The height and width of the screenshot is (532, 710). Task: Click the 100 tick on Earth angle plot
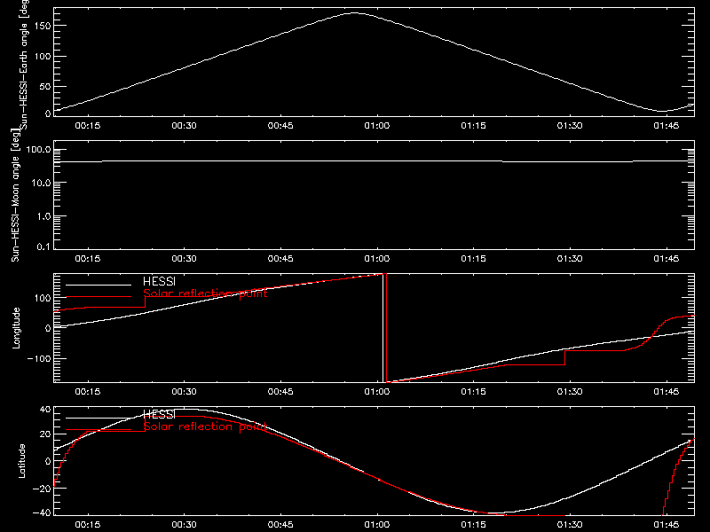[43, 57]
